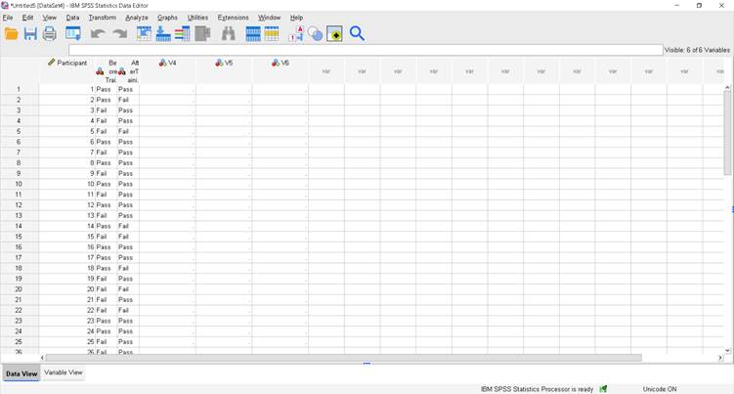Open the Analyze menu
Viewport: 734px width, 394px height.
(137, 18)
